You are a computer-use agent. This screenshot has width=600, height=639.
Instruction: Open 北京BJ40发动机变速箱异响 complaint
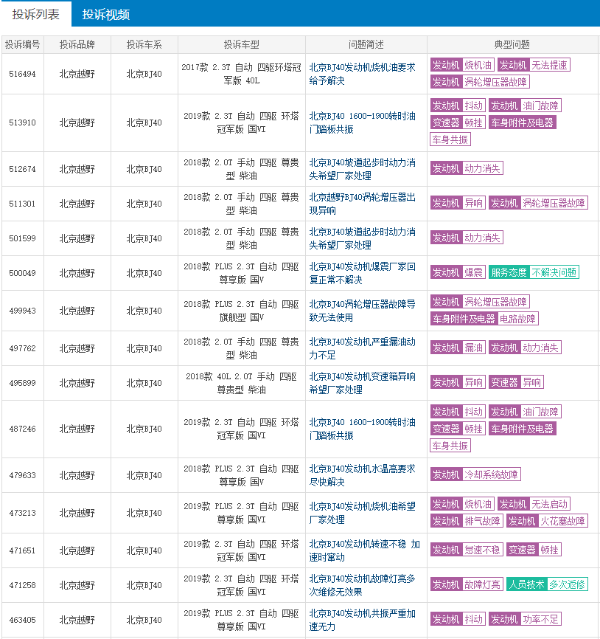click(x=362, y=383)
